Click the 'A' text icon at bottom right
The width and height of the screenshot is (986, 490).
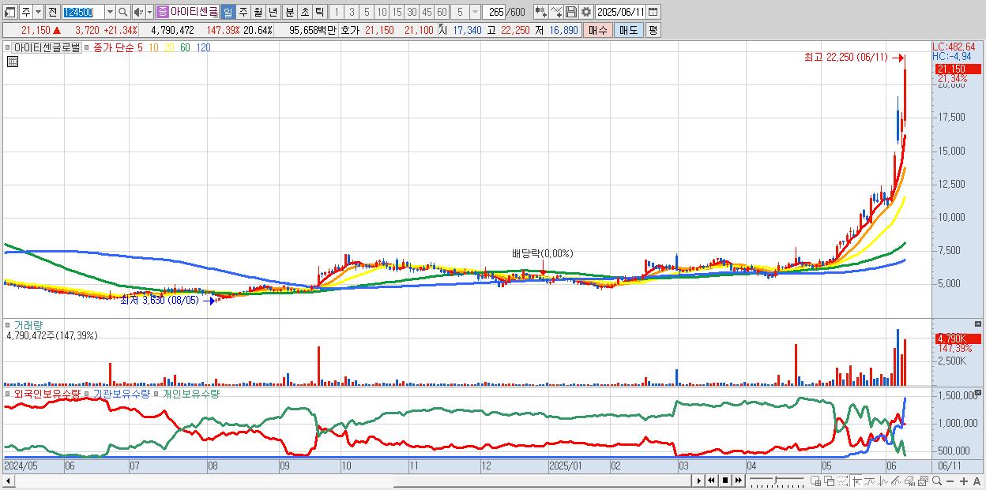(977, 481)
